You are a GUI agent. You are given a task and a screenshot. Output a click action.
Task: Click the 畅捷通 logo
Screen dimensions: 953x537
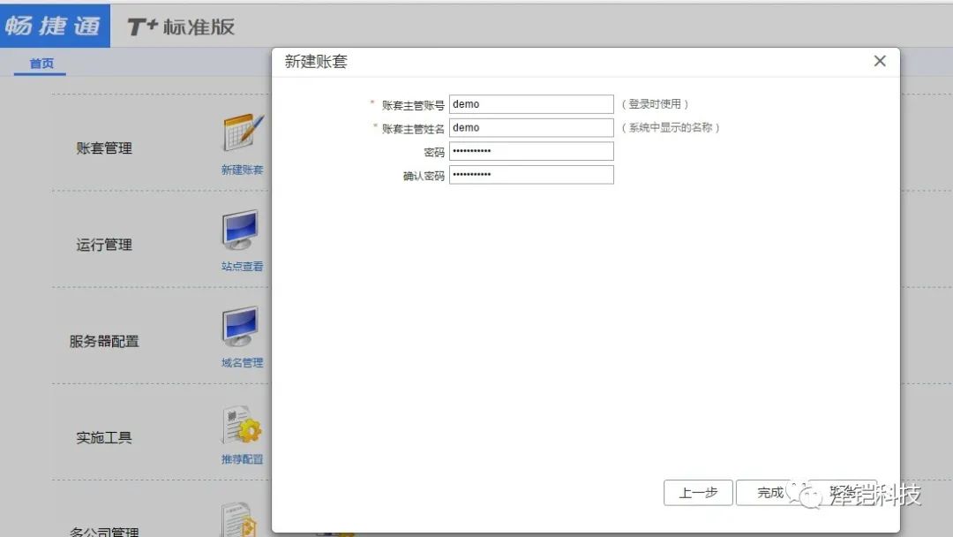54,26
